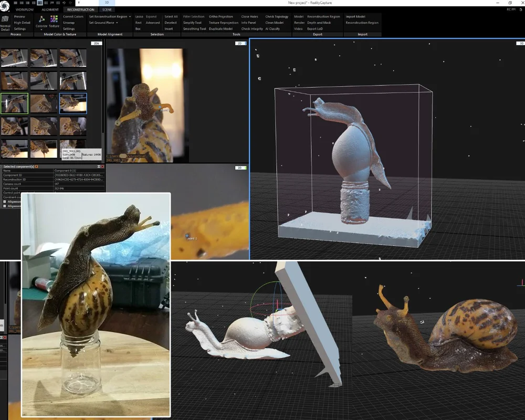Click the Texture tool icon
The image size is (525, 420).
(x=54, y=19)
